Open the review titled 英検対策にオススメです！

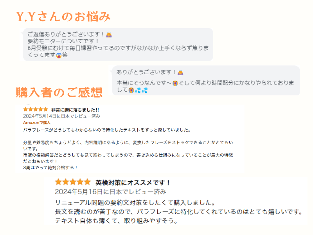(133, 183)
